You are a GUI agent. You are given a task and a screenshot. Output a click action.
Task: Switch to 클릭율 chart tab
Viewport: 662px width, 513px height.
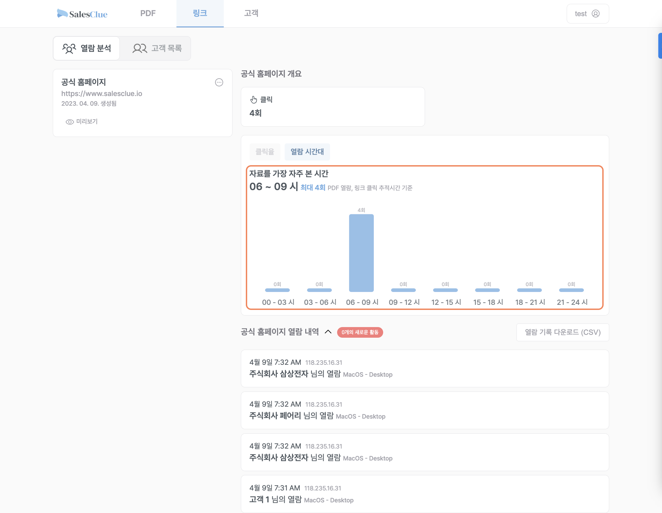(x=265, y=152)
